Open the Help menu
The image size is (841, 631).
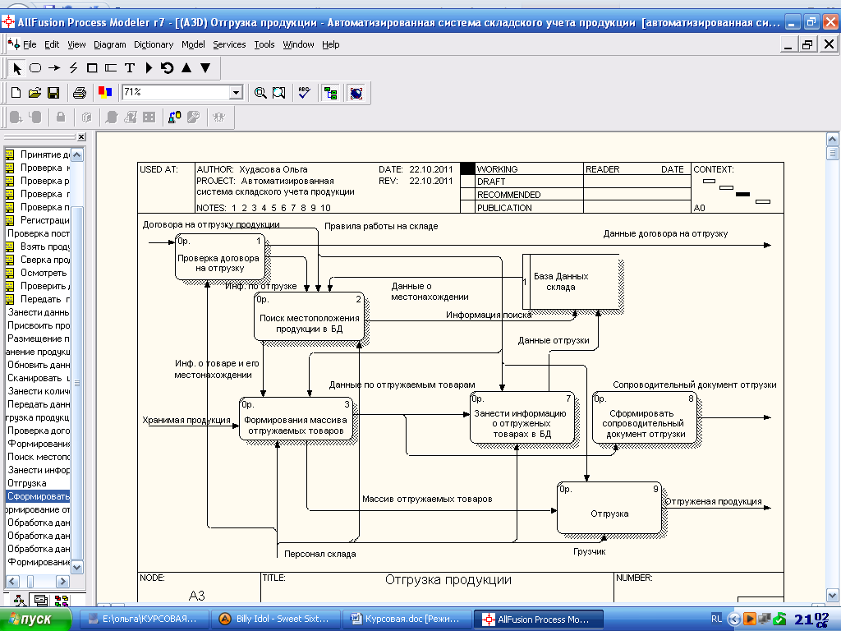(330, 44)
